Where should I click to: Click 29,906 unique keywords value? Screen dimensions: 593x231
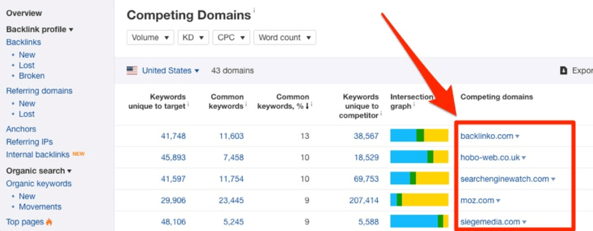pos(173,200)
